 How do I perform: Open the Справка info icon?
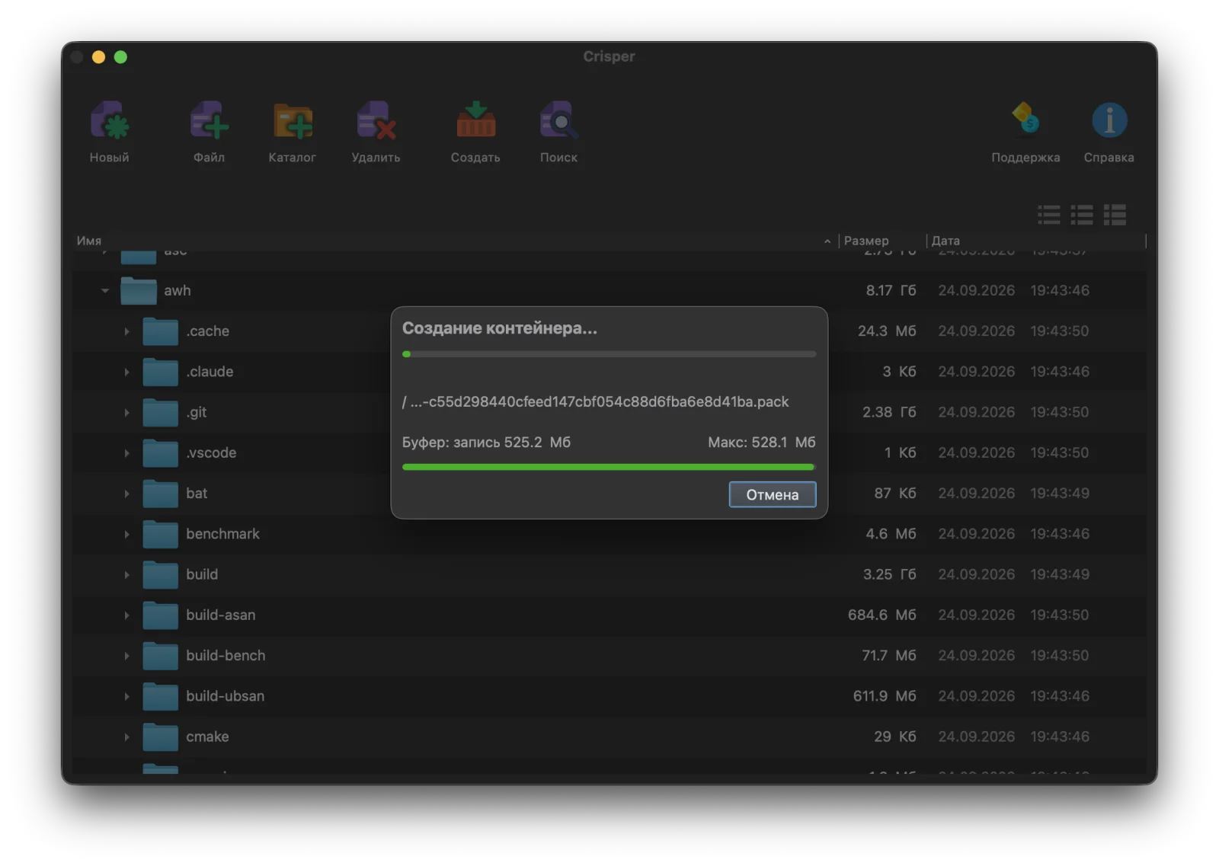(x=1109, y=120)
